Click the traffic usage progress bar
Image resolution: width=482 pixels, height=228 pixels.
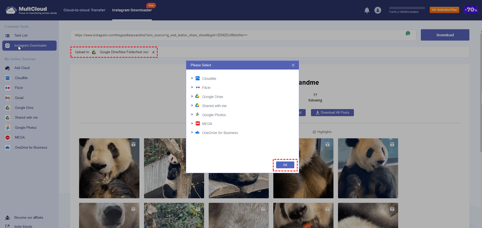[x=407, y=8]
